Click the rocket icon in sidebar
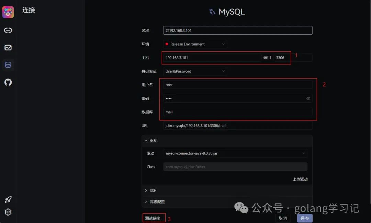The width and height of the screenshot is (371, 223). (8, 199)
